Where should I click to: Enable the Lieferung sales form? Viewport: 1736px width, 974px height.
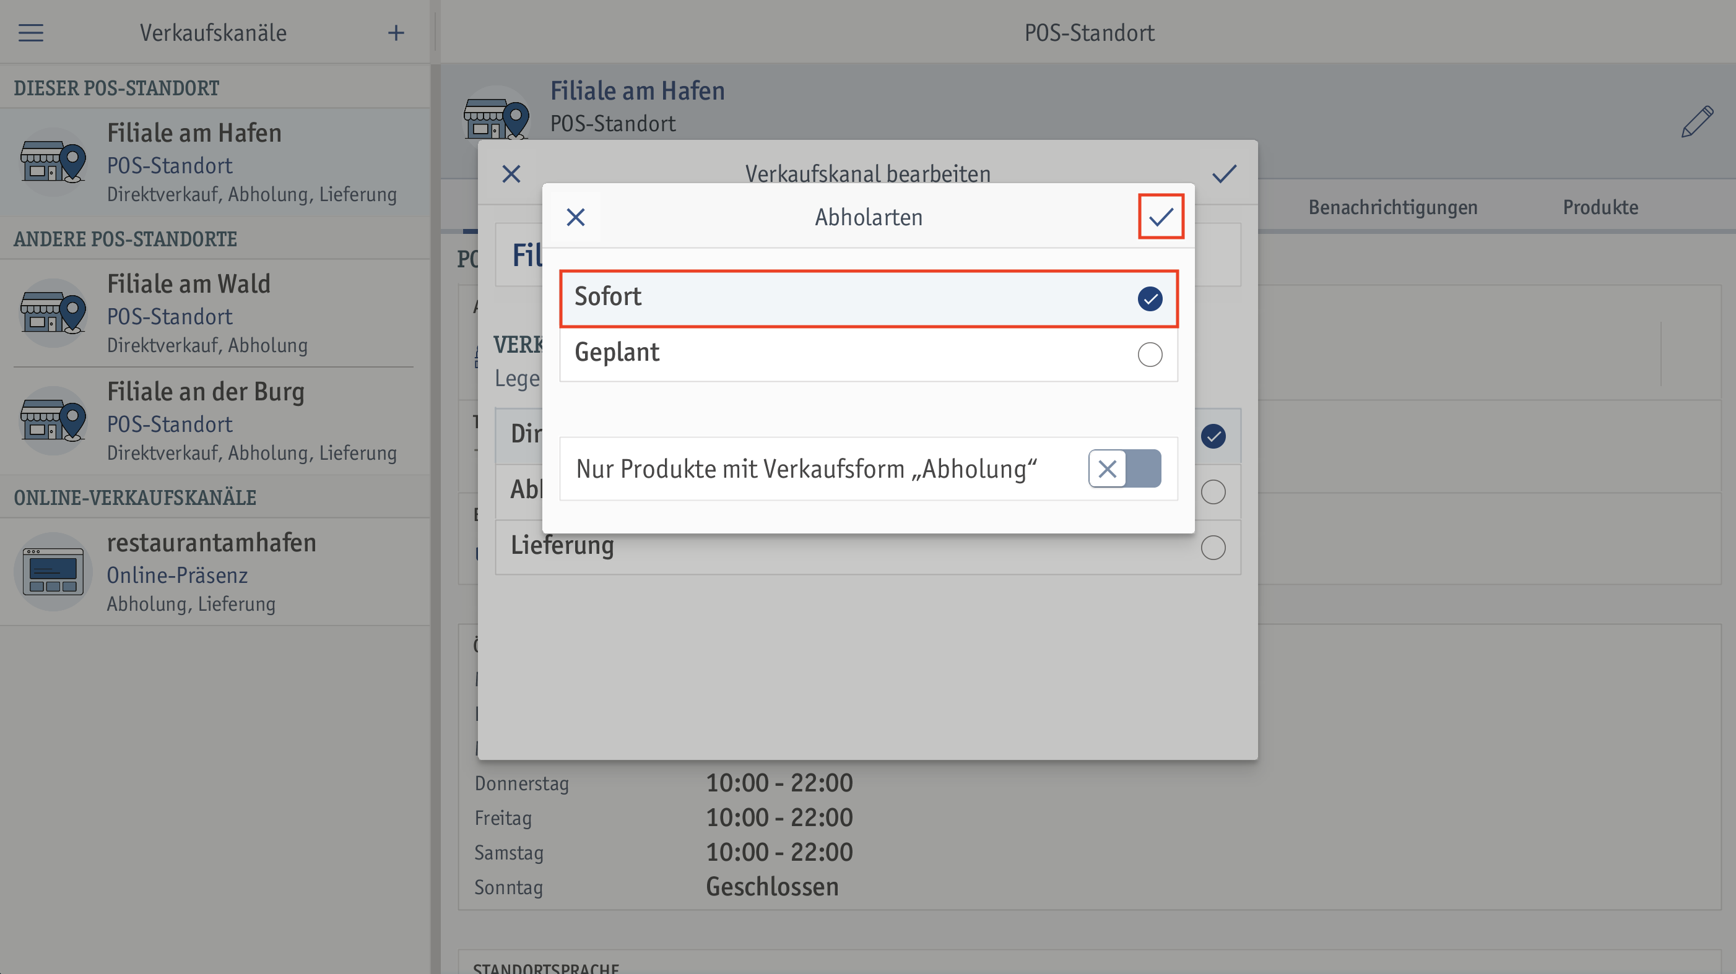(x=1213, y=547)
